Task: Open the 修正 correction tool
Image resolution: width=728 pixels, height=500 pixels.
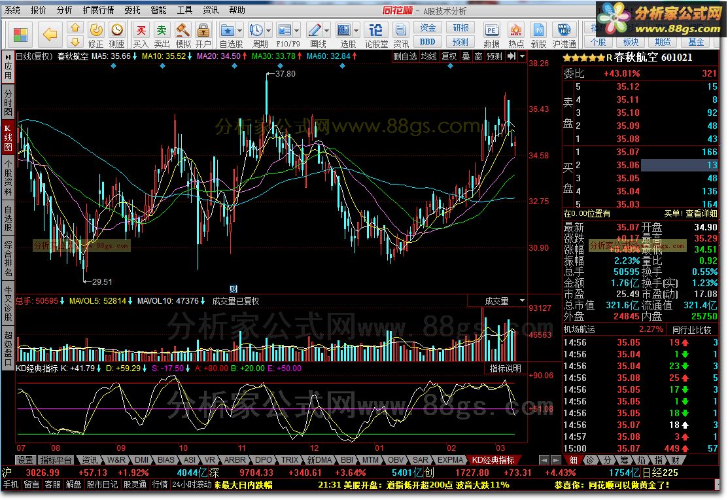Action: pyautogui.click(x=95, y=35)
